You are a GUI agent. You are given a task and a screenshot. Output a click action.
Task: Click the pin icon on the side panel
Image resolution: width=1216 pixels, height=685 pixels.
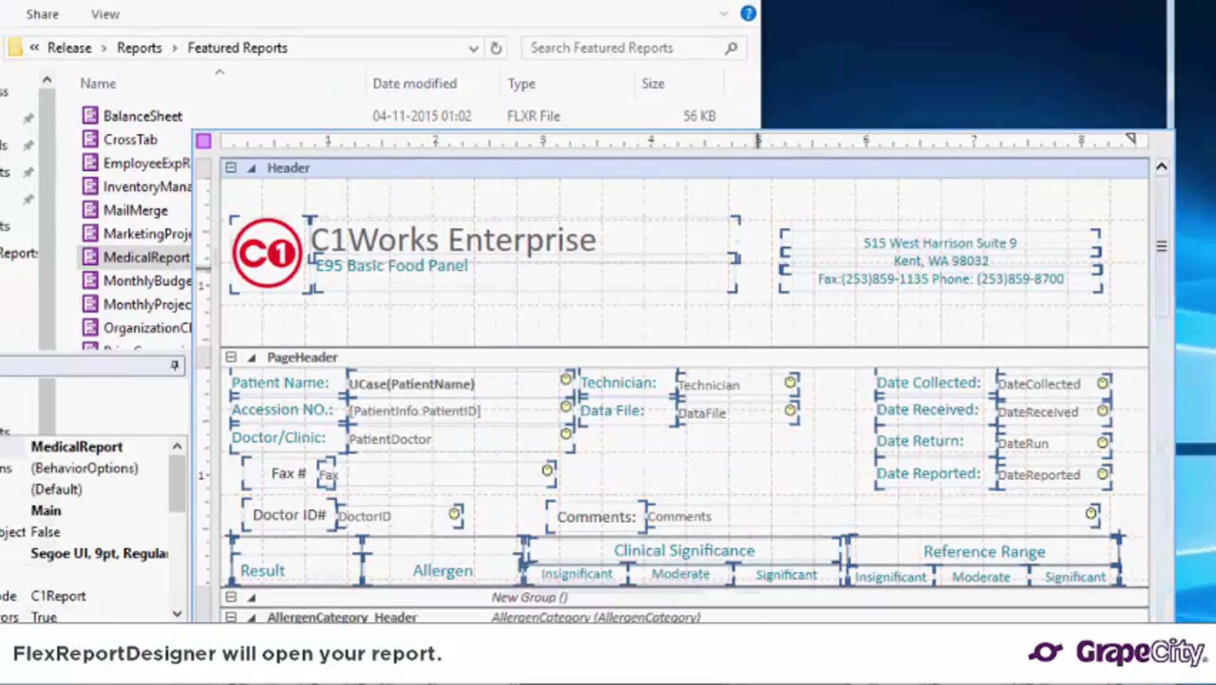tap(174, 365)
